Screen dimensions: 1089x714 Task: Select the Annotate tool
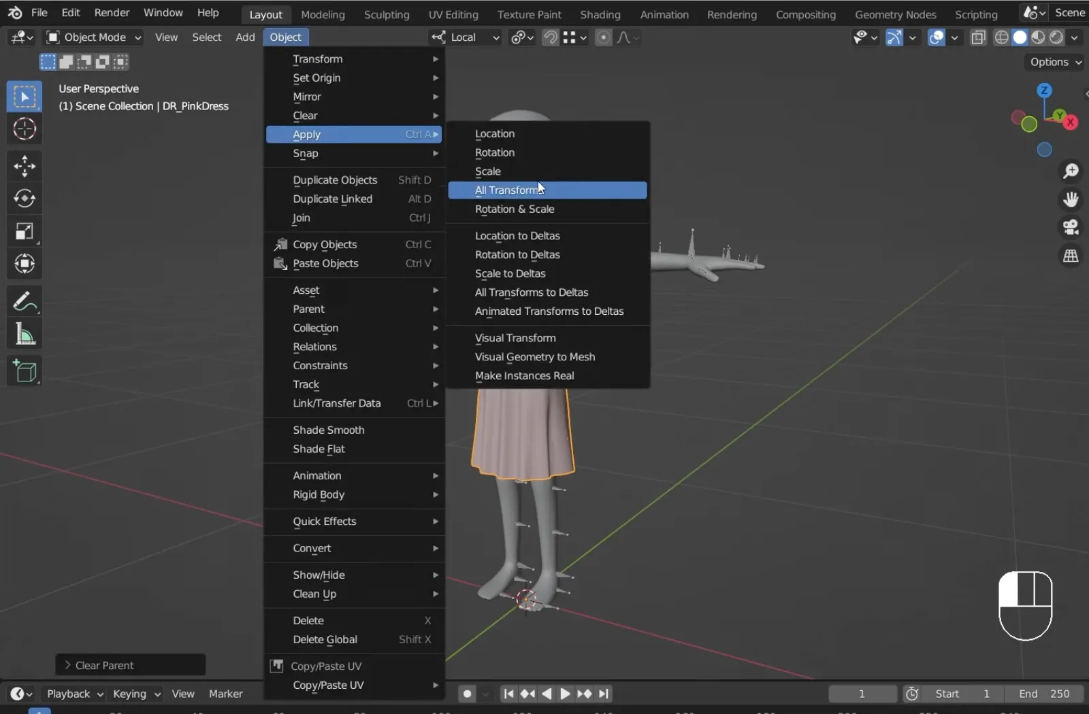pyautogui.click(x=25, y=301)
